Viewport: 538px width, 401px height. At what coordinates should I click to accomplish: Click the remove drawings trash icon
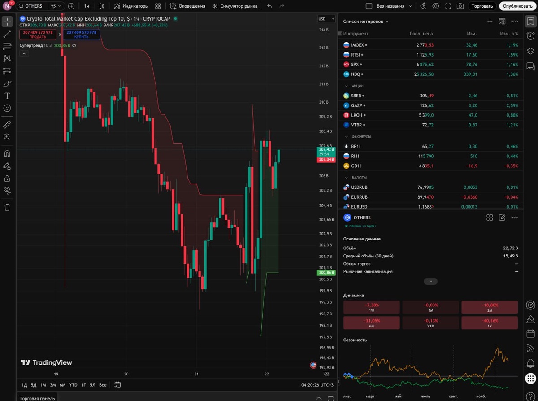coord(7,207)
